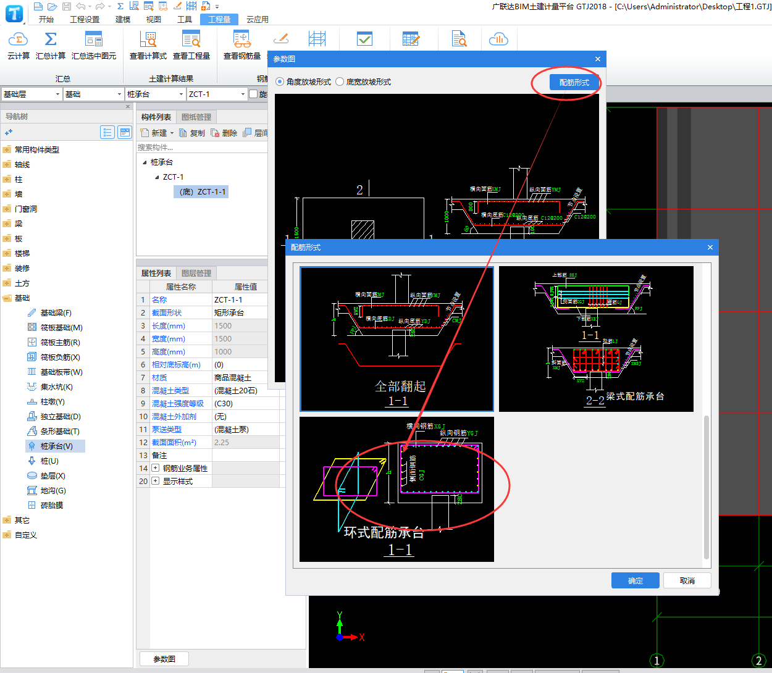
Task: Click 取消 to cancel dialog
Action: point(687,580)
